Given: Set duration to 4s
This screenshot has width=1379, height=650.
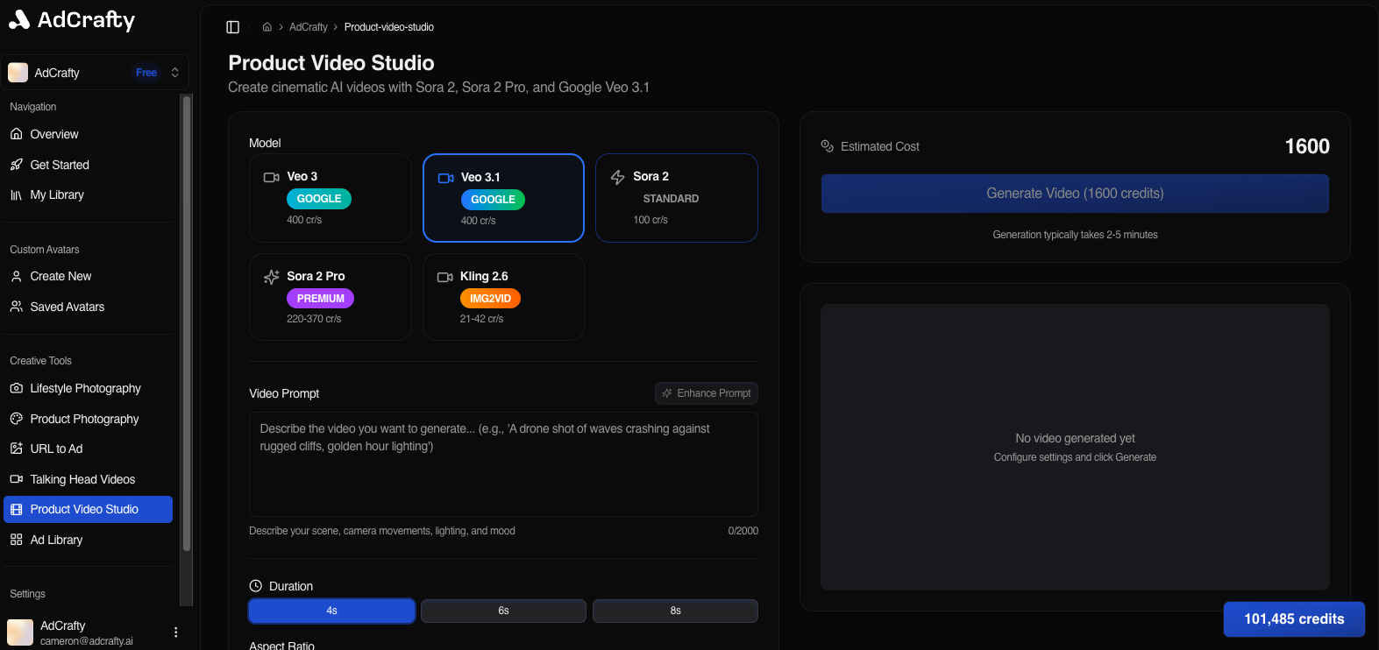Looking at the screenshot, I should point(331,611).
